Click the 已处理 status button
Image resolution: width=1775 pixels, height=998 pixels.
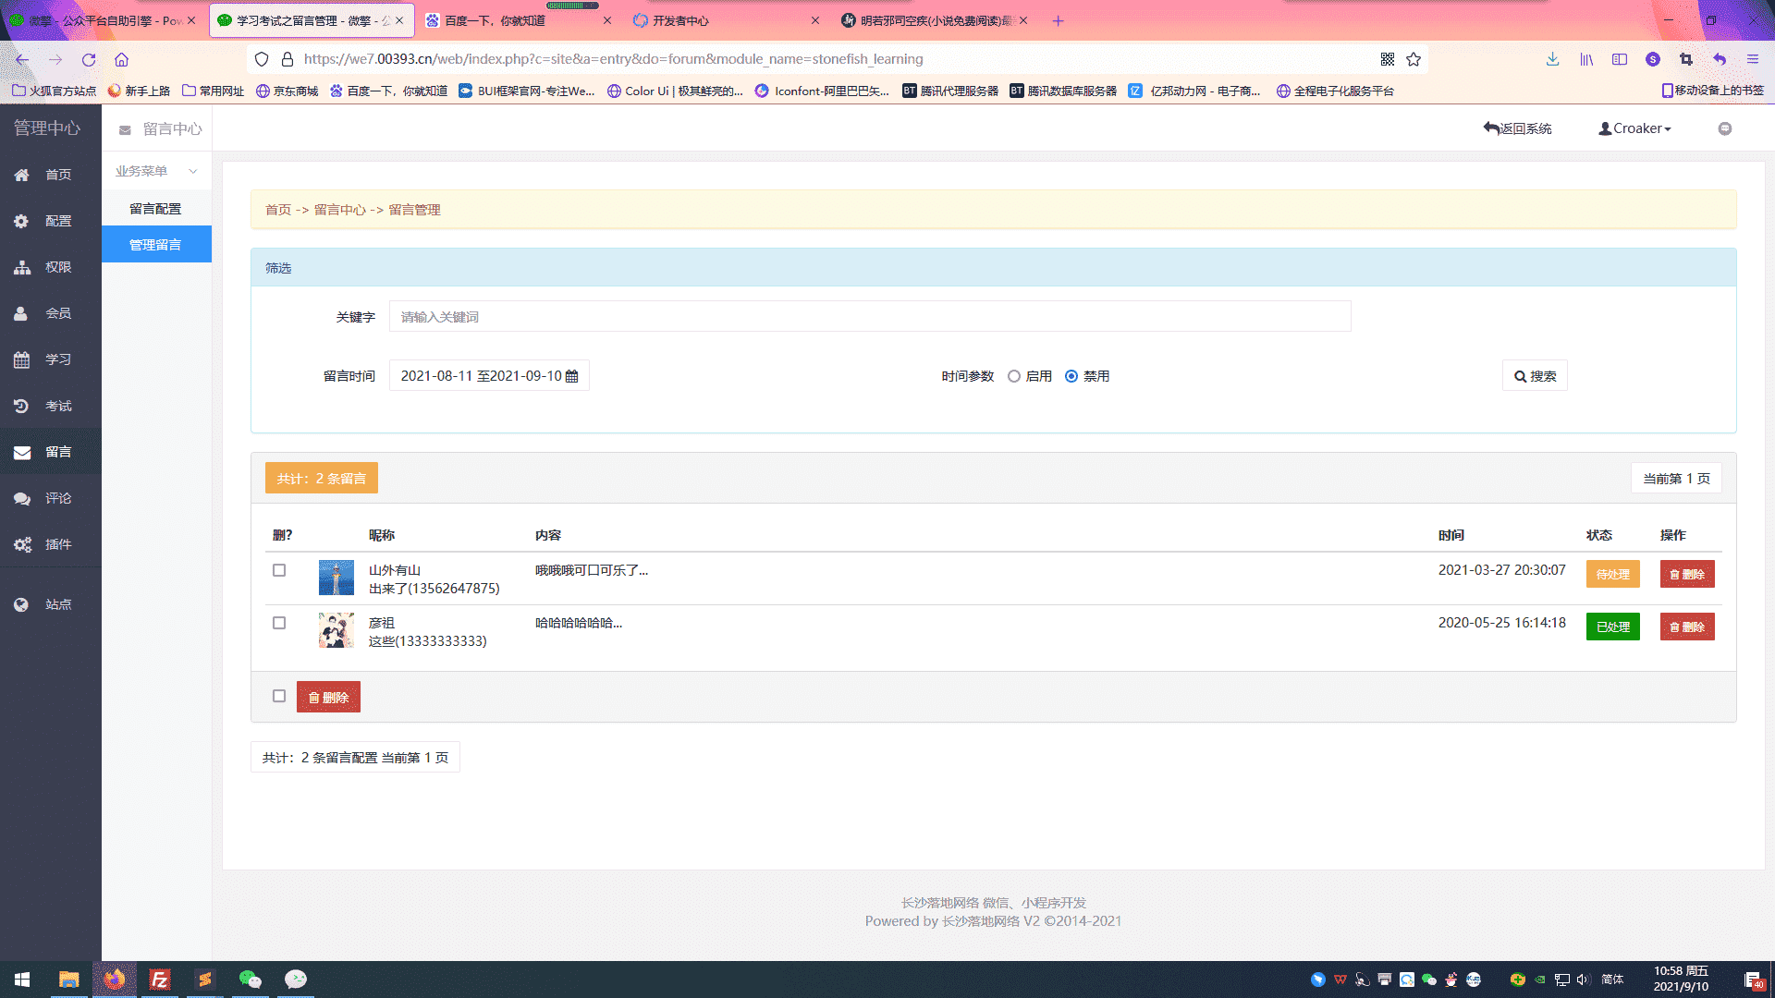(1613, 627)
